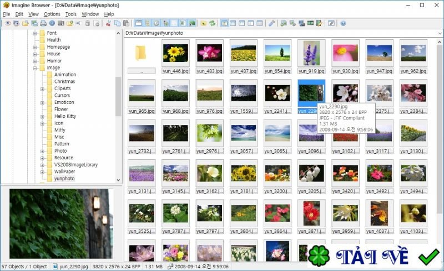Image resolution: width=444 pixels, height=271 pixels.
Task: Select the yunphoto folder in the tree
Action: (x=64, y=179)
